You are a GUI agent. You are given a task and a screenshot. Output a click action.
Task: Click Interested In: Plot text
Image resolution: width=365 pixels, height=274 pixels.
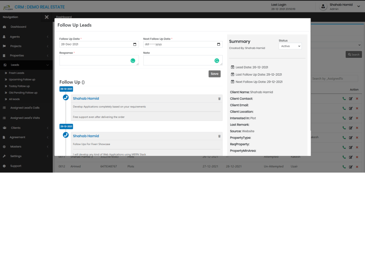pos(243,118)
